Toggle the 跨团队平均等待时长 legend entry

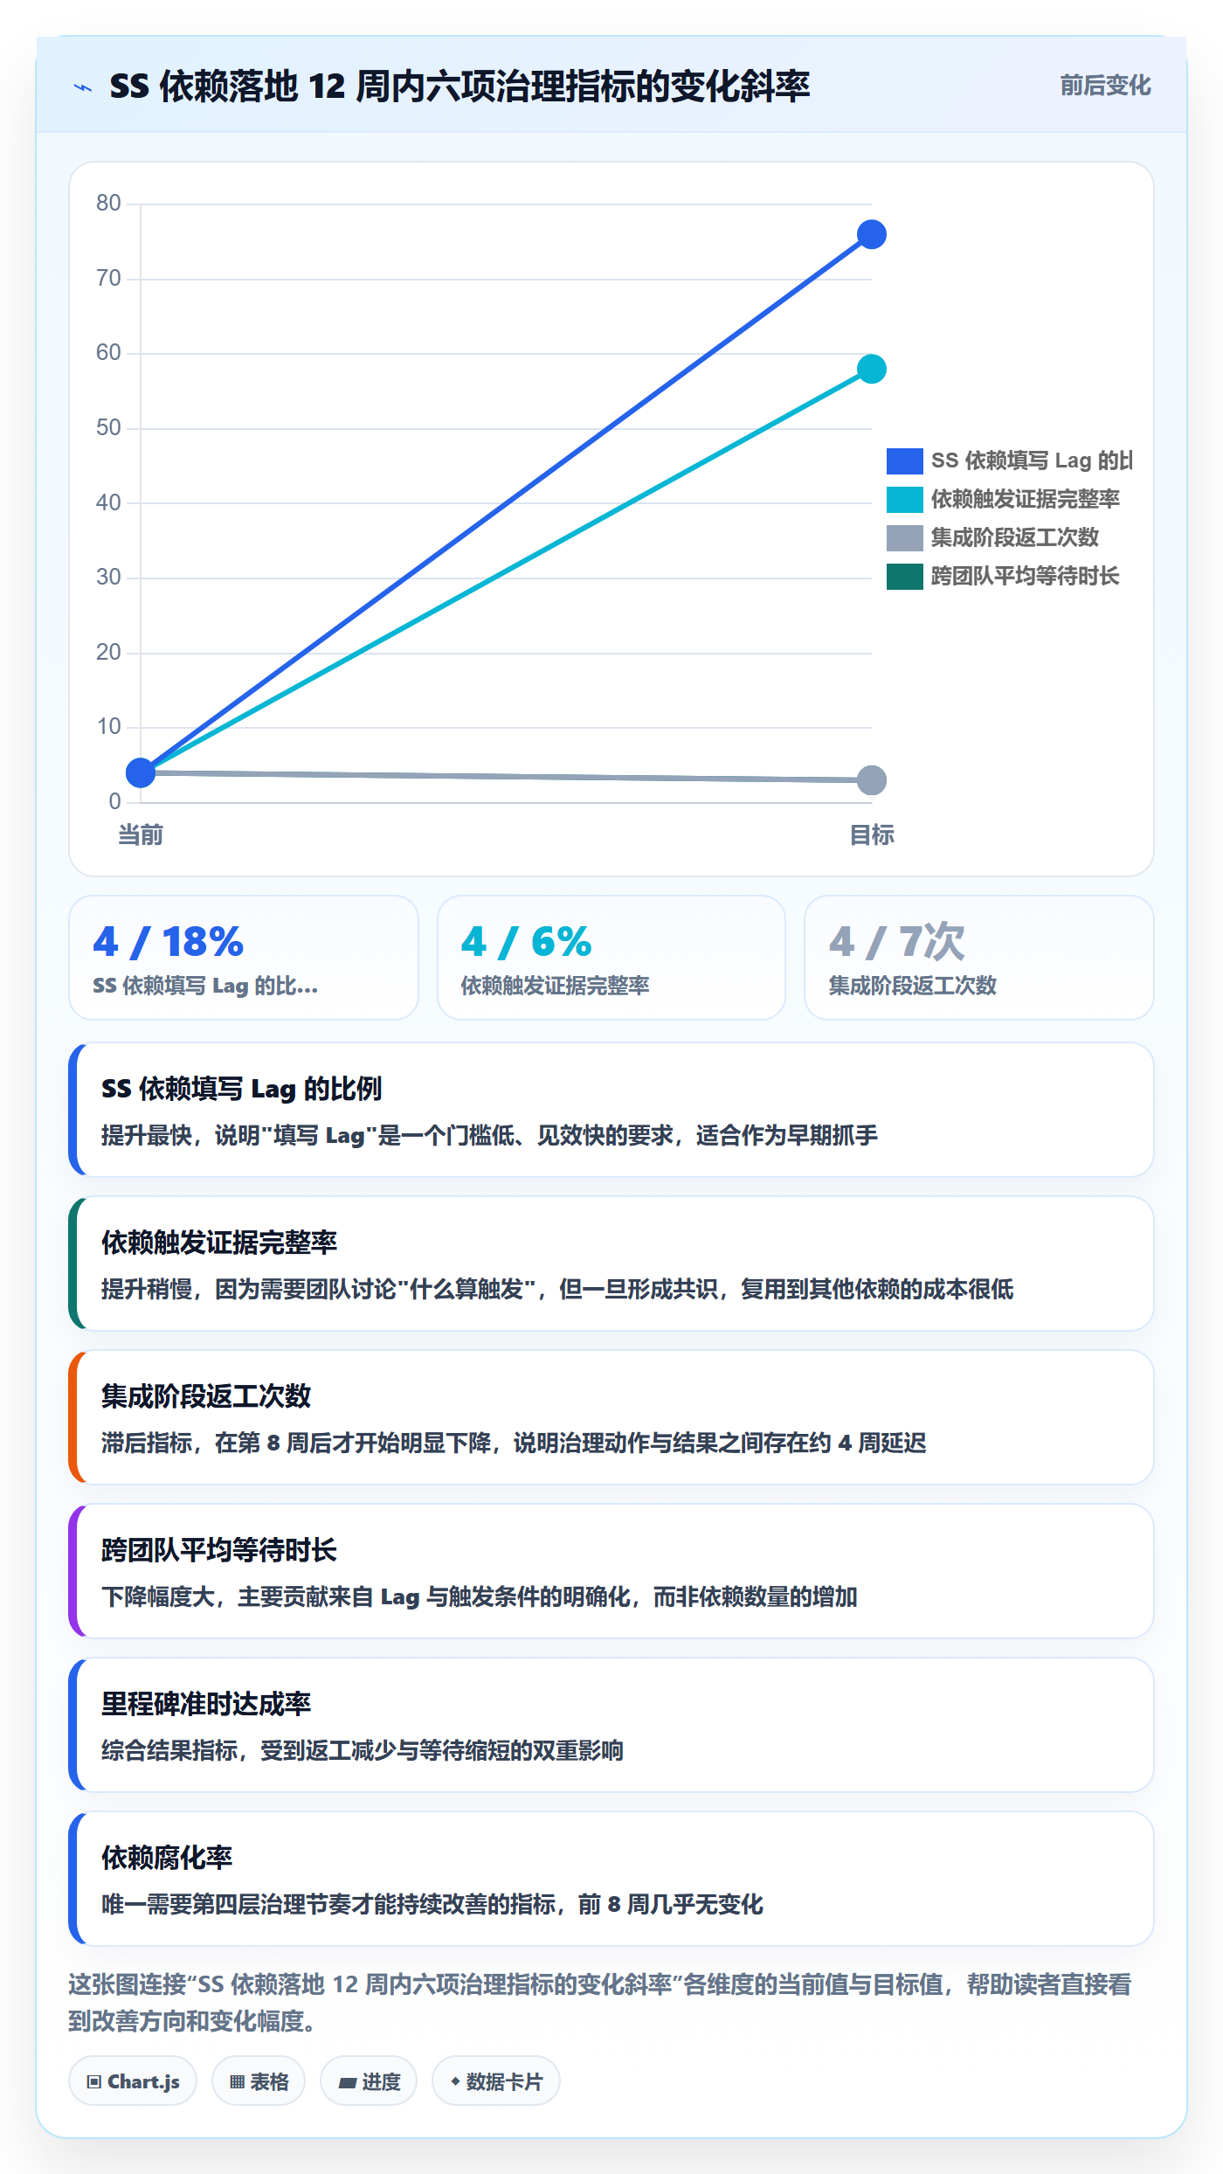[1003, 576]
